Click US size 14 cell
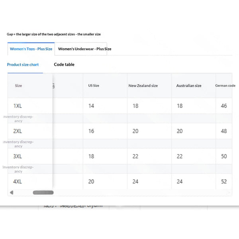239x239 pixels. point(105,106)
